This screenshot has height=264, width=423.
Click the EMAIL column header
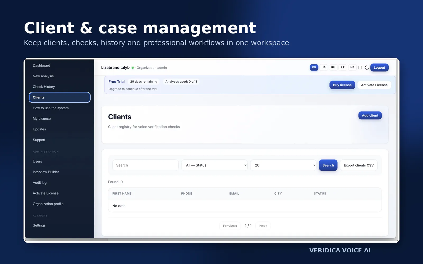pyautogui.click(x=234, y=194)
